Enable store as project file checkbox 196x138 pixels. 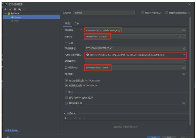tap(166, 13)
